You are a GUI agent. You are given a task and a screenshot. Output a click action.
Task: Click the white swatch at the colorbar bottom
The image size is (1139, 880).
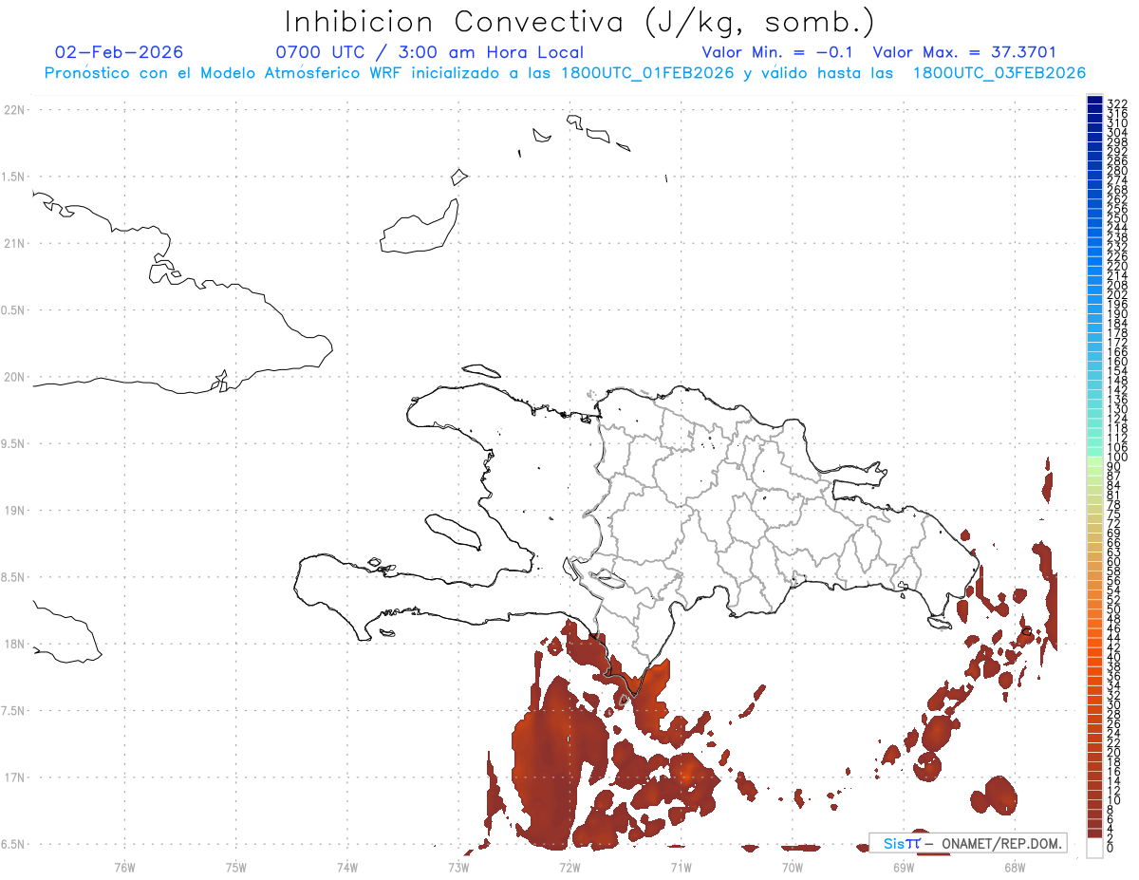coord(1094,847)
